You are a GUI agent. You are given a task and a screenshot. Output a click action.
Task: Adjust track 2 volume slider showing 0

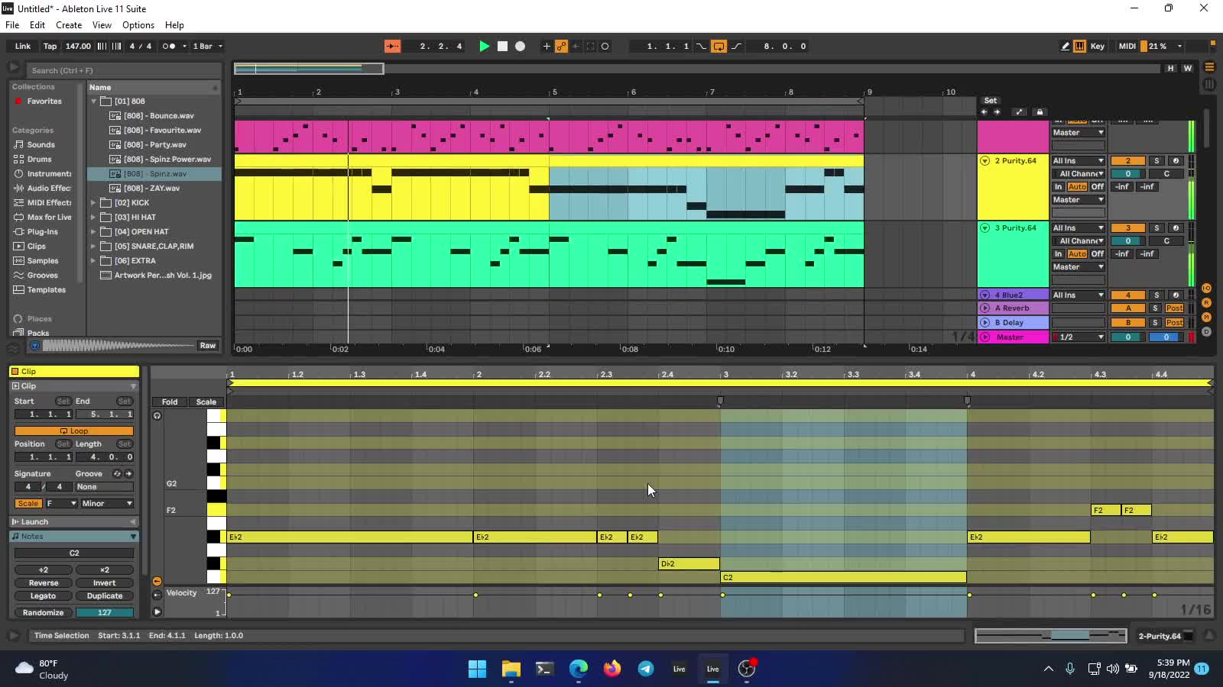point(1127,173)
